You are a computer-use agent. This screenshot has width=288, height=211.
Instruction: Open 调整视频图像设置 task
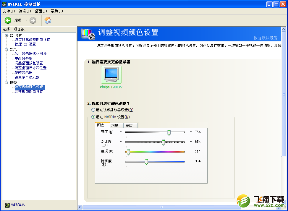(29, 91)
